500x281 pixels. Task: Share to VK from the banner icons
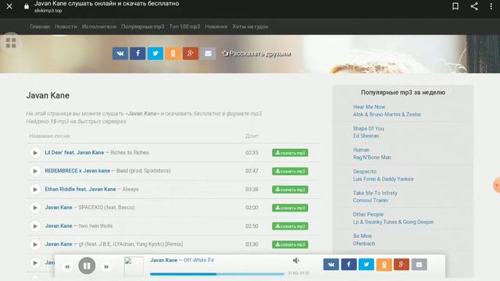(120, 54)
